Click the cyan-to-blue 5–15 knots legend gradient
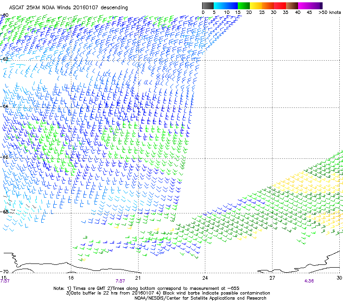This screenshot has width=343, height=301. pos(226,6)
